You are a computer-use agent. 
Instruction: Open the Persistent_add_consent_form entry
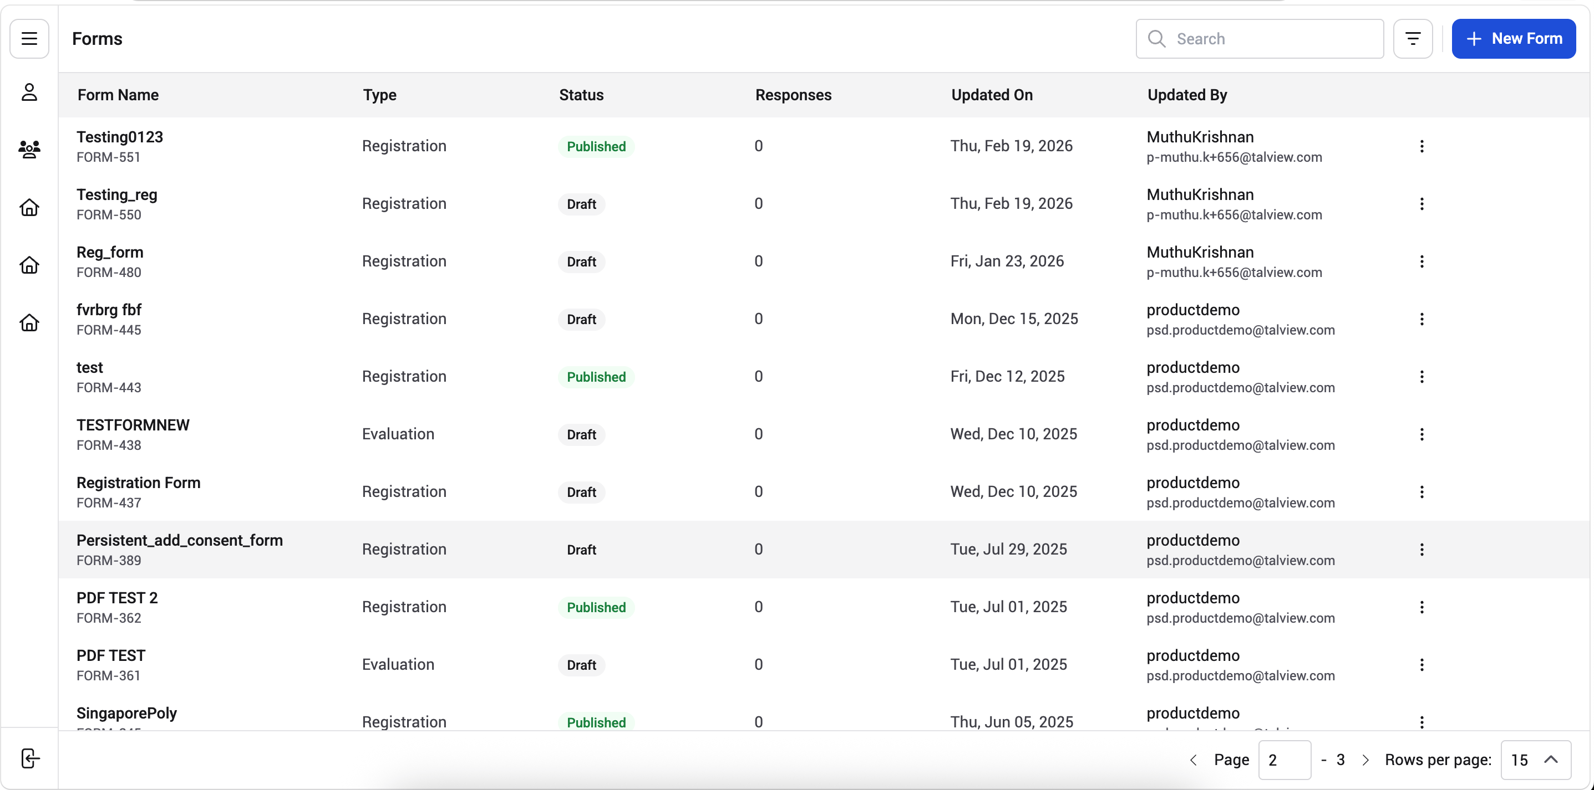180,540
